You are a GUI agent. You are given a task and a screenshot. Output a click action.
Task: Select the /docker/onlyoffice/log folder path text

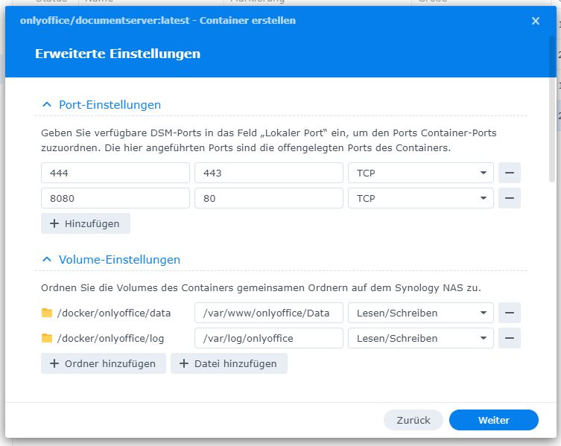coord(110,338)
